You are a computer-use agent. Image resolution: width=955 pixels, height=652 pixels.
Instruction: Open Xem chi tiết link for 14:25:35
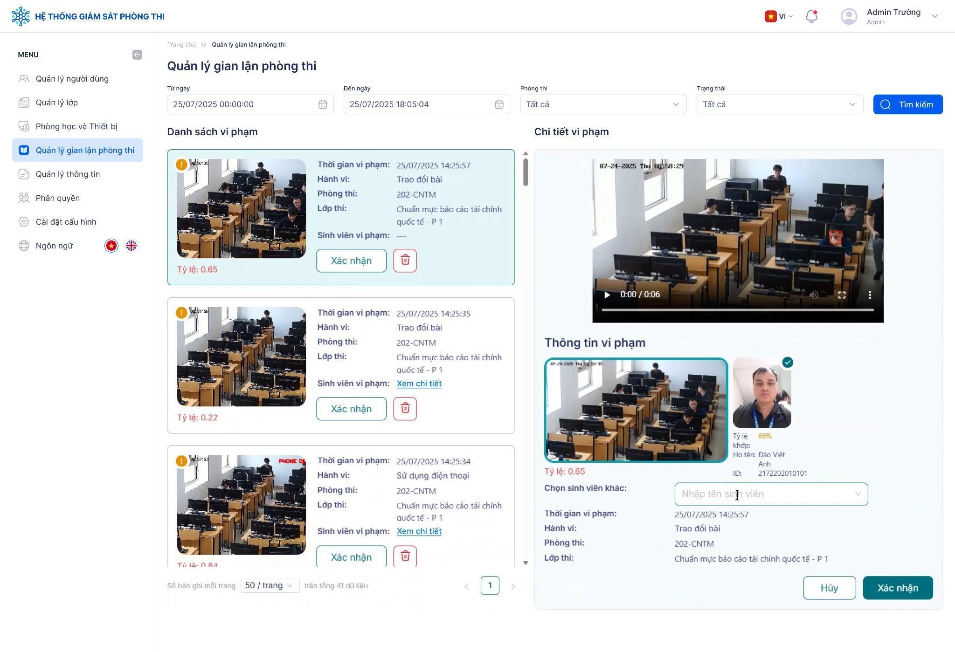(419, 384)
